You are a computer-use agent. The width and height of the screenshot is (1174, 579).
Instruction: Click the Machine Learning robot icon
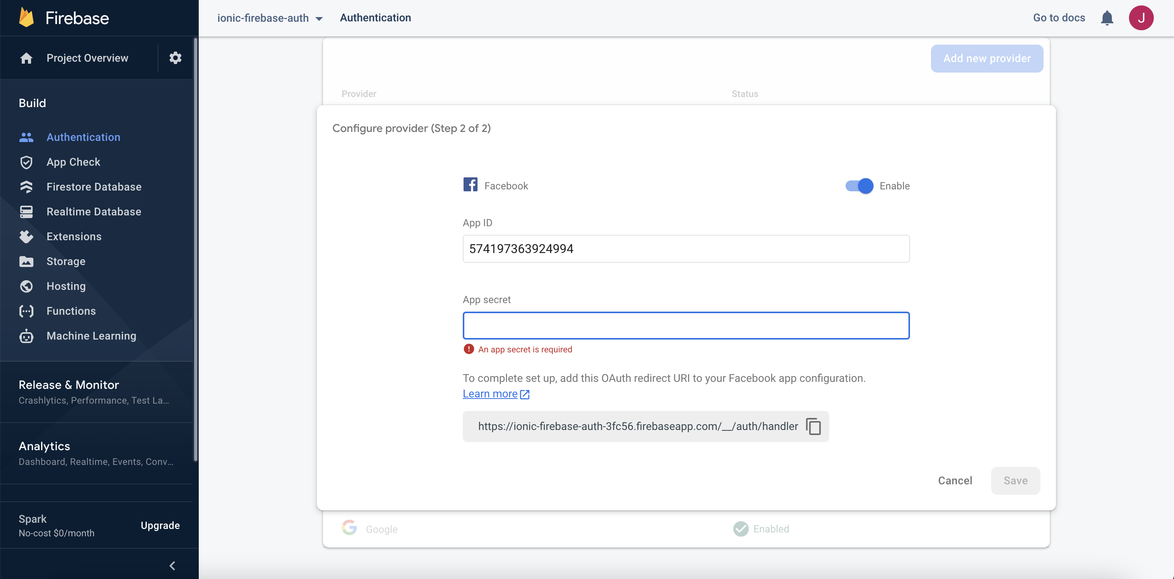26,336
